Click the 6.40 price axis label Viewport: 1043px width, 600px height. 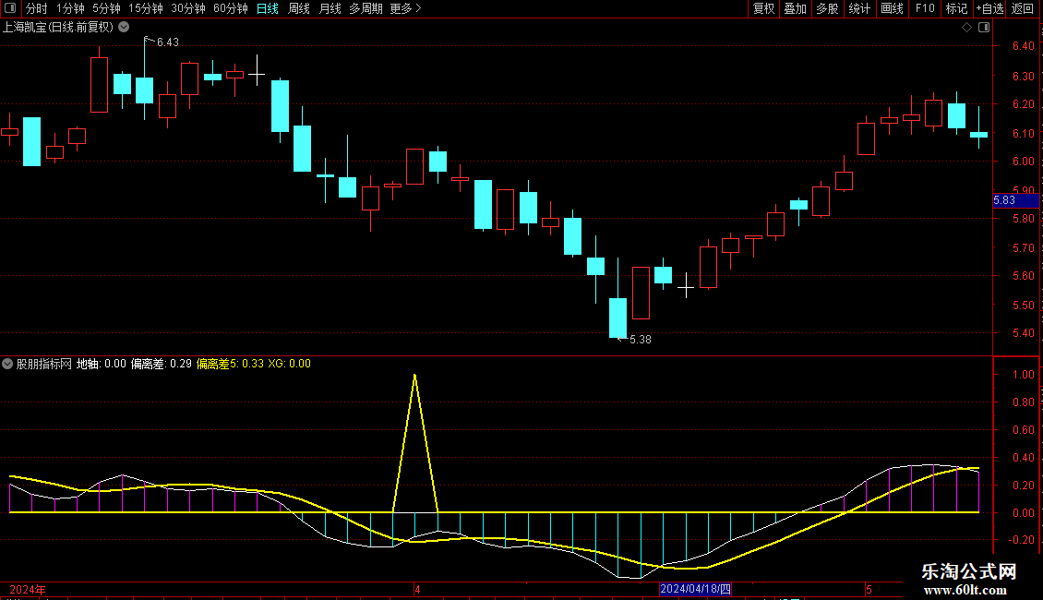pos(1023,46)
